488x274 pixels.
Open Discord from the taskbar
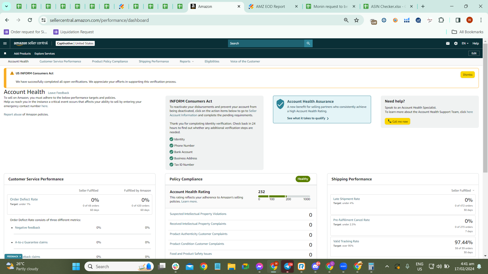(x=315, y=266)
